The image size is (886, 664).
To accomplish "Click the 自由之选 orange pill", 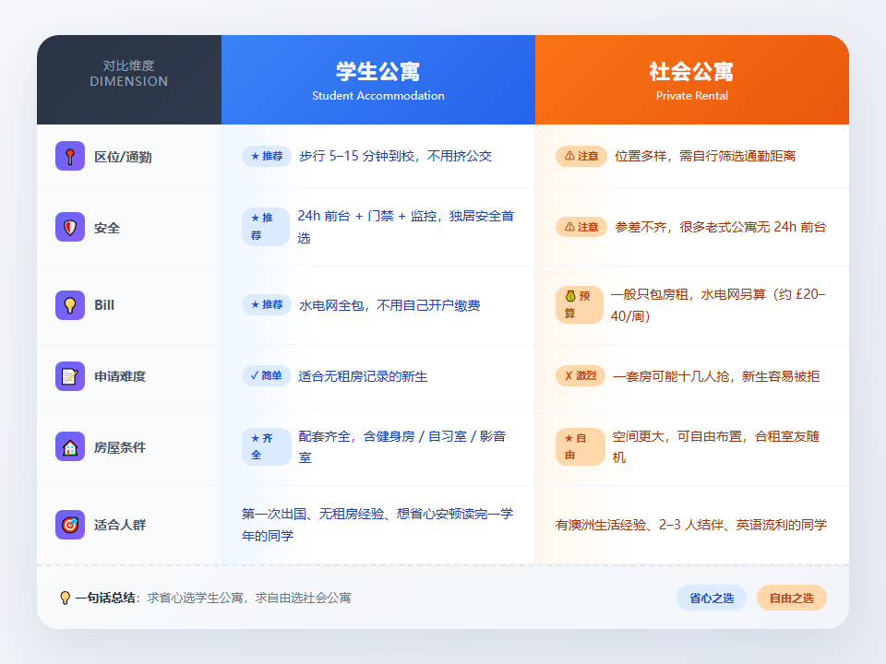I will [791, 598].
